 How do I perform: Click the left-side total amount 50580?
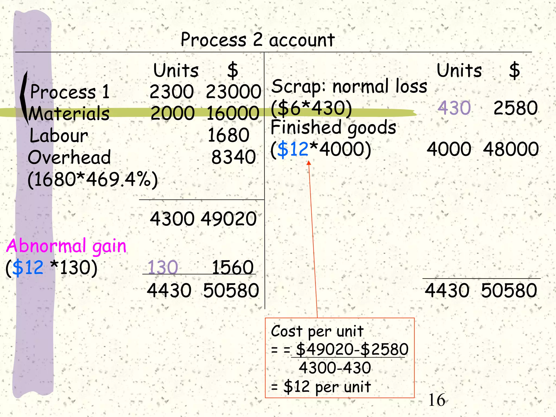[x=231, y=290]
